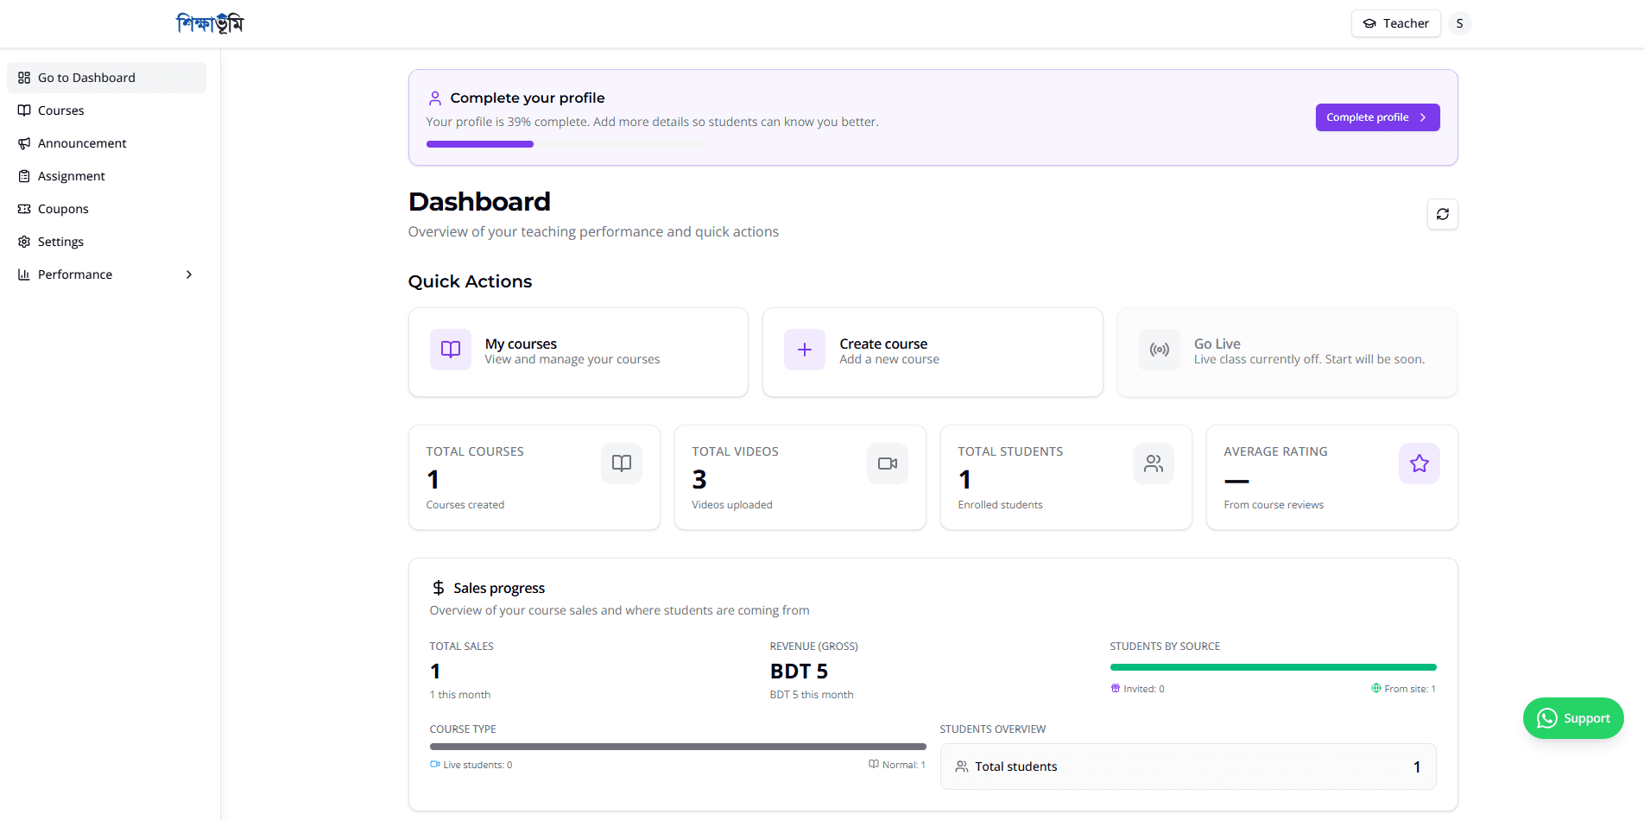Click the Go Live broadcast icon

coord(1160,350)
